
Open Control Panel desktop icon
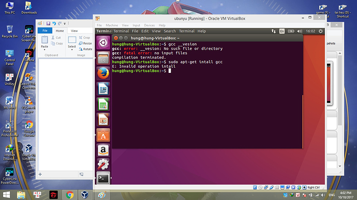(x=9, y=57)
